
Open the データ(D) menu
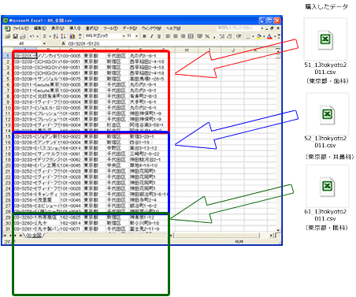pos(130,28)
